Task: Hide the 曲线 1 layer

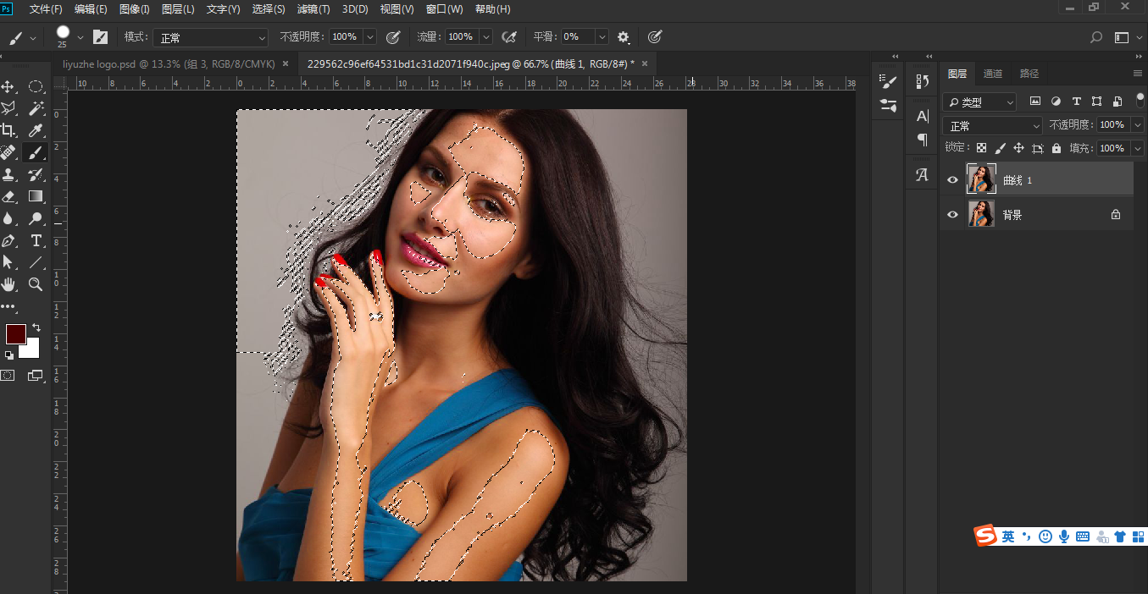Action: (952, 180)
